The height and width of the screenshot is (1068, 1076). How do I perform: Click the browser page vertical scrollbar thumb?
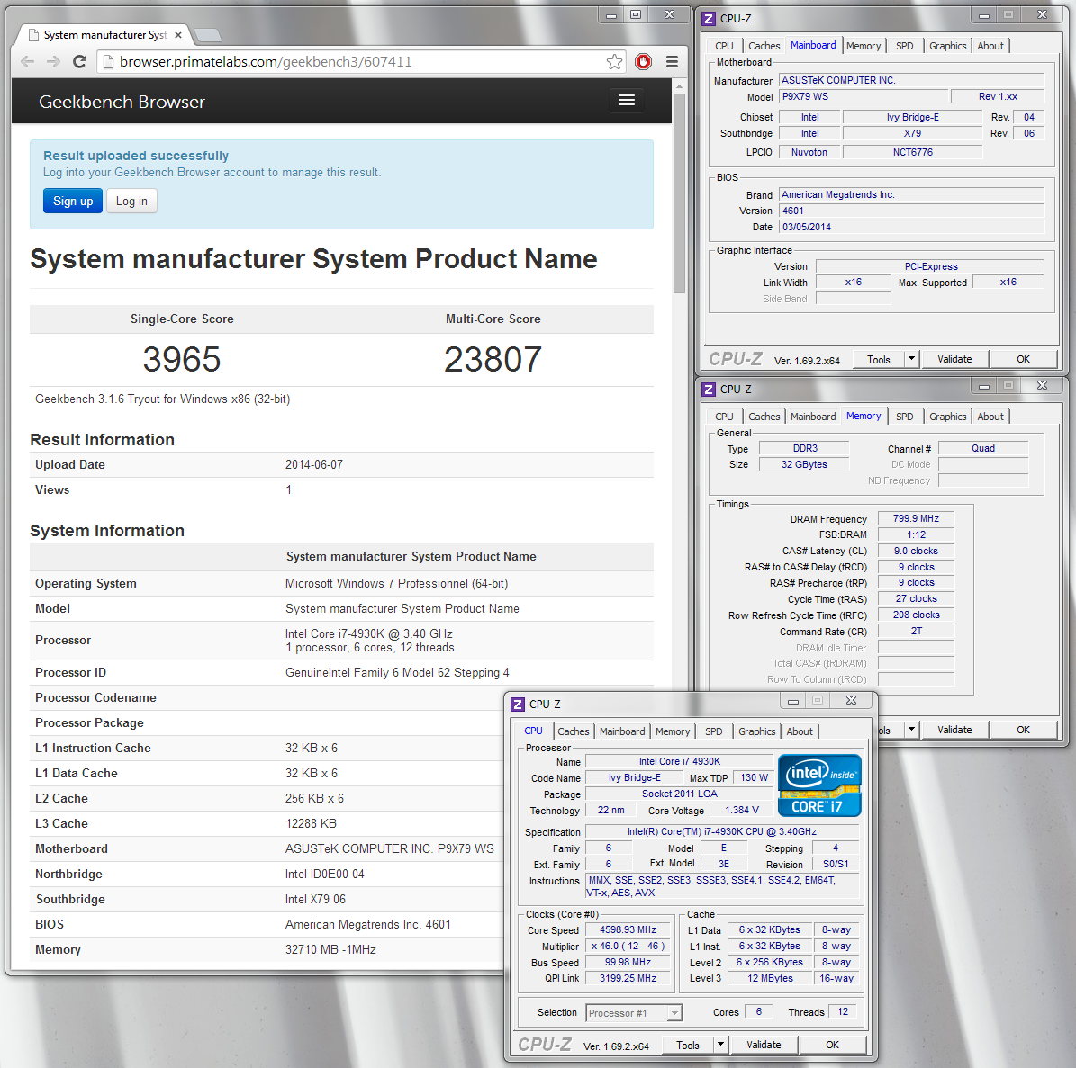pos(679,193)
